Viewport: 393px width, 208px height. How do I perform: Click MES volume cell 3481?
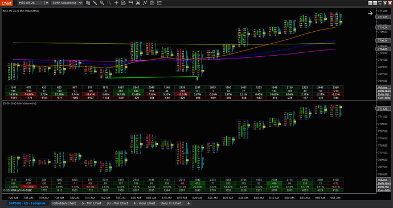[x=243, y=88]
